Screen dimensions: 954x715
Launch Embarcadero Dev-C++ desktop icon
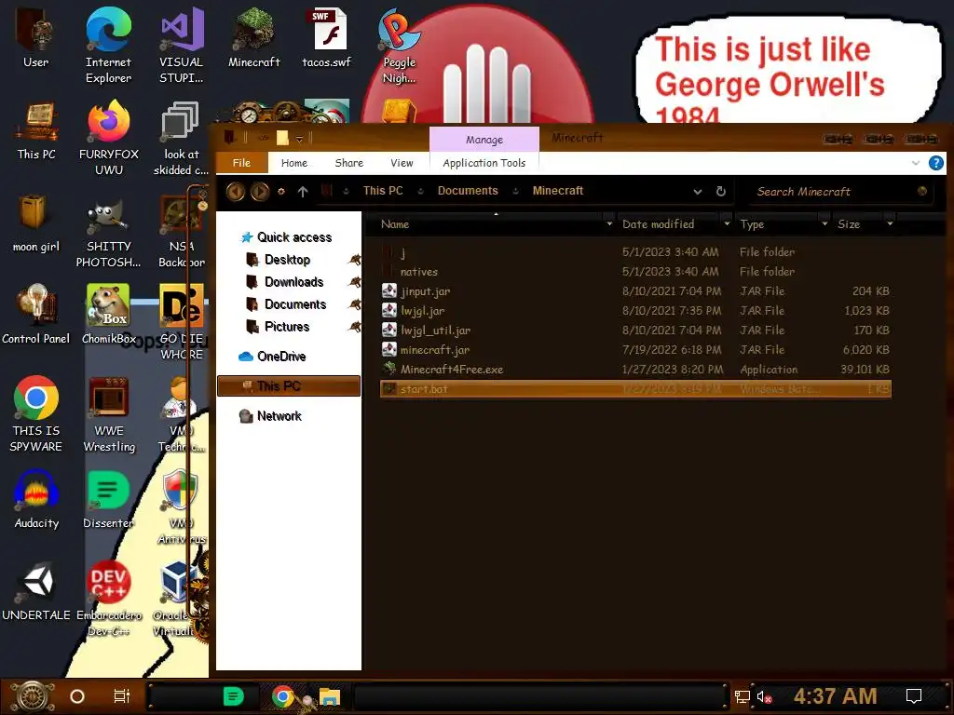(x=109, y=599)
